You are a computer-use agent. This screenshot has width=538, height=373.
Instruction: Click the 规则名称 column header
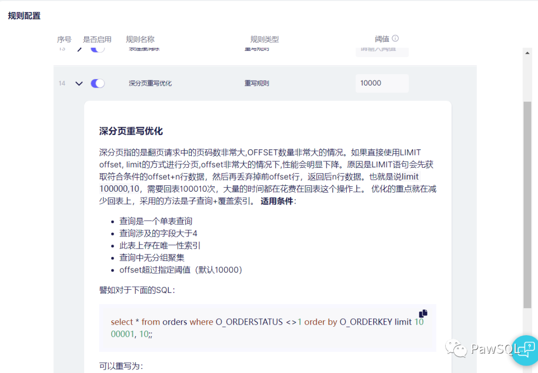pyautogui.click(x=140, y=39)
